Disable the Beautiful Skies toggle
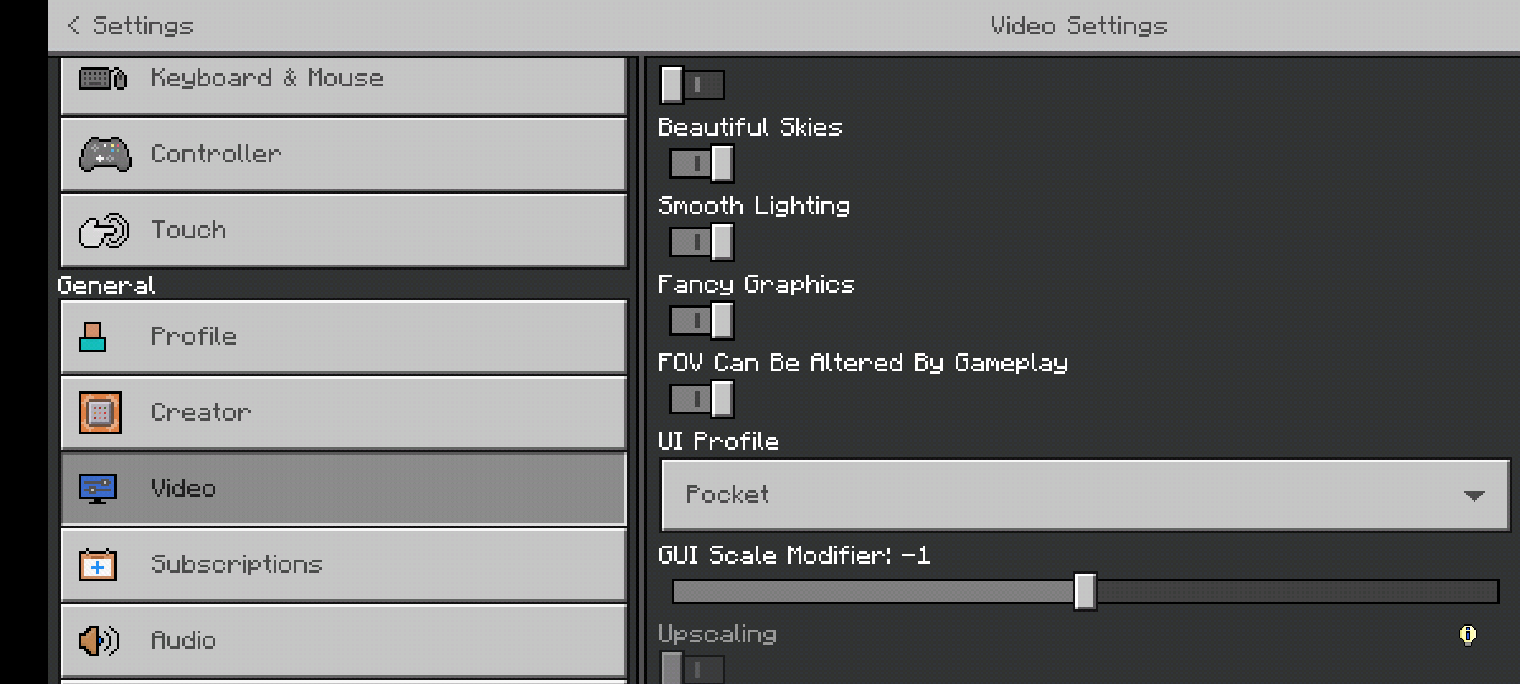 coord(702,163)
